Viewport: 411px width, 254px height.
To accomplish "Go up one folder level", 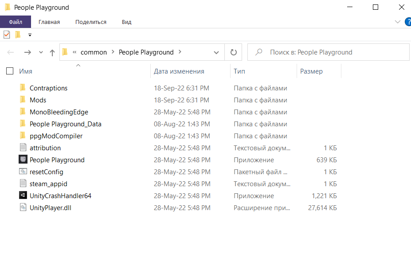I will point(52,53).
